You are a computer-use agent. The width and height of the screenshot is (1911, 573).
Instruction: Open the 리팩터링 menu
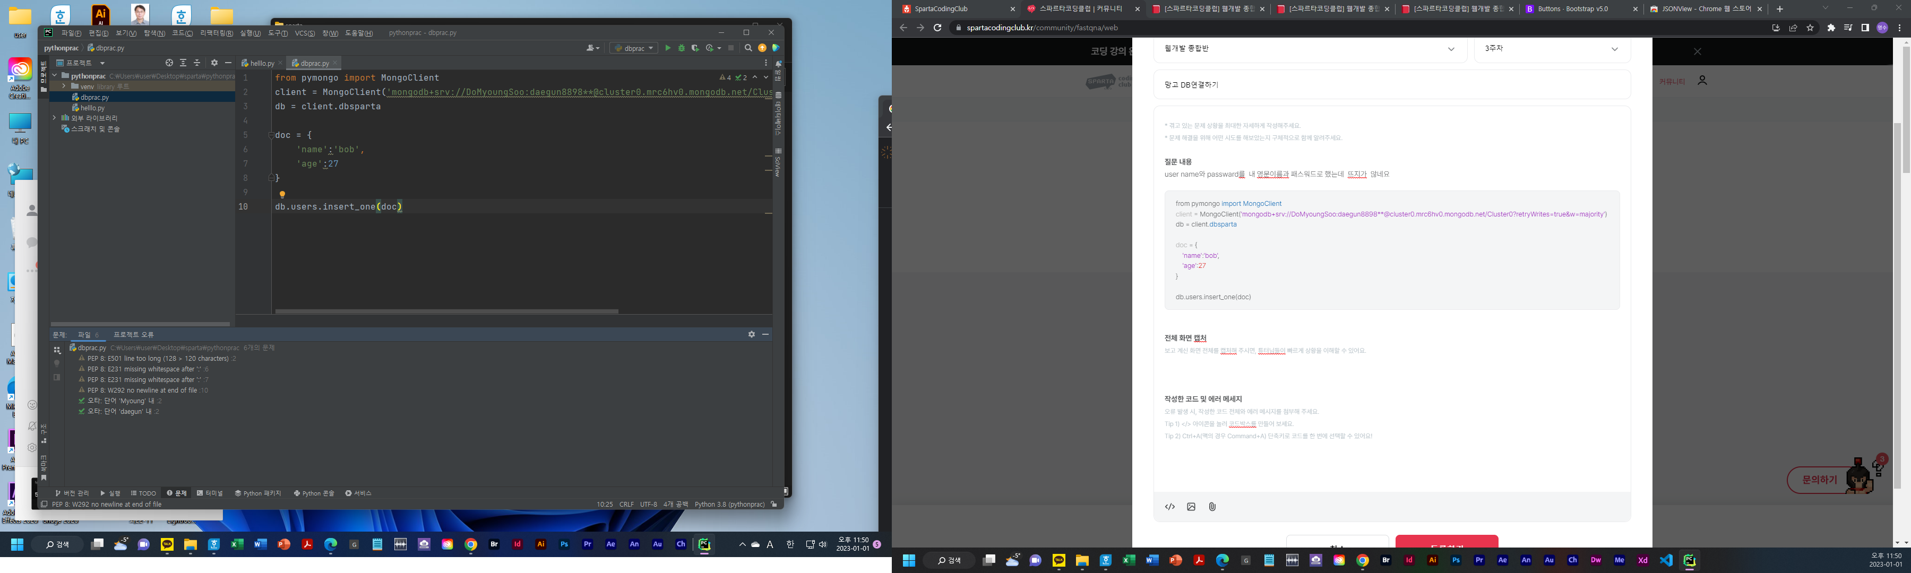tap(217, 33)
